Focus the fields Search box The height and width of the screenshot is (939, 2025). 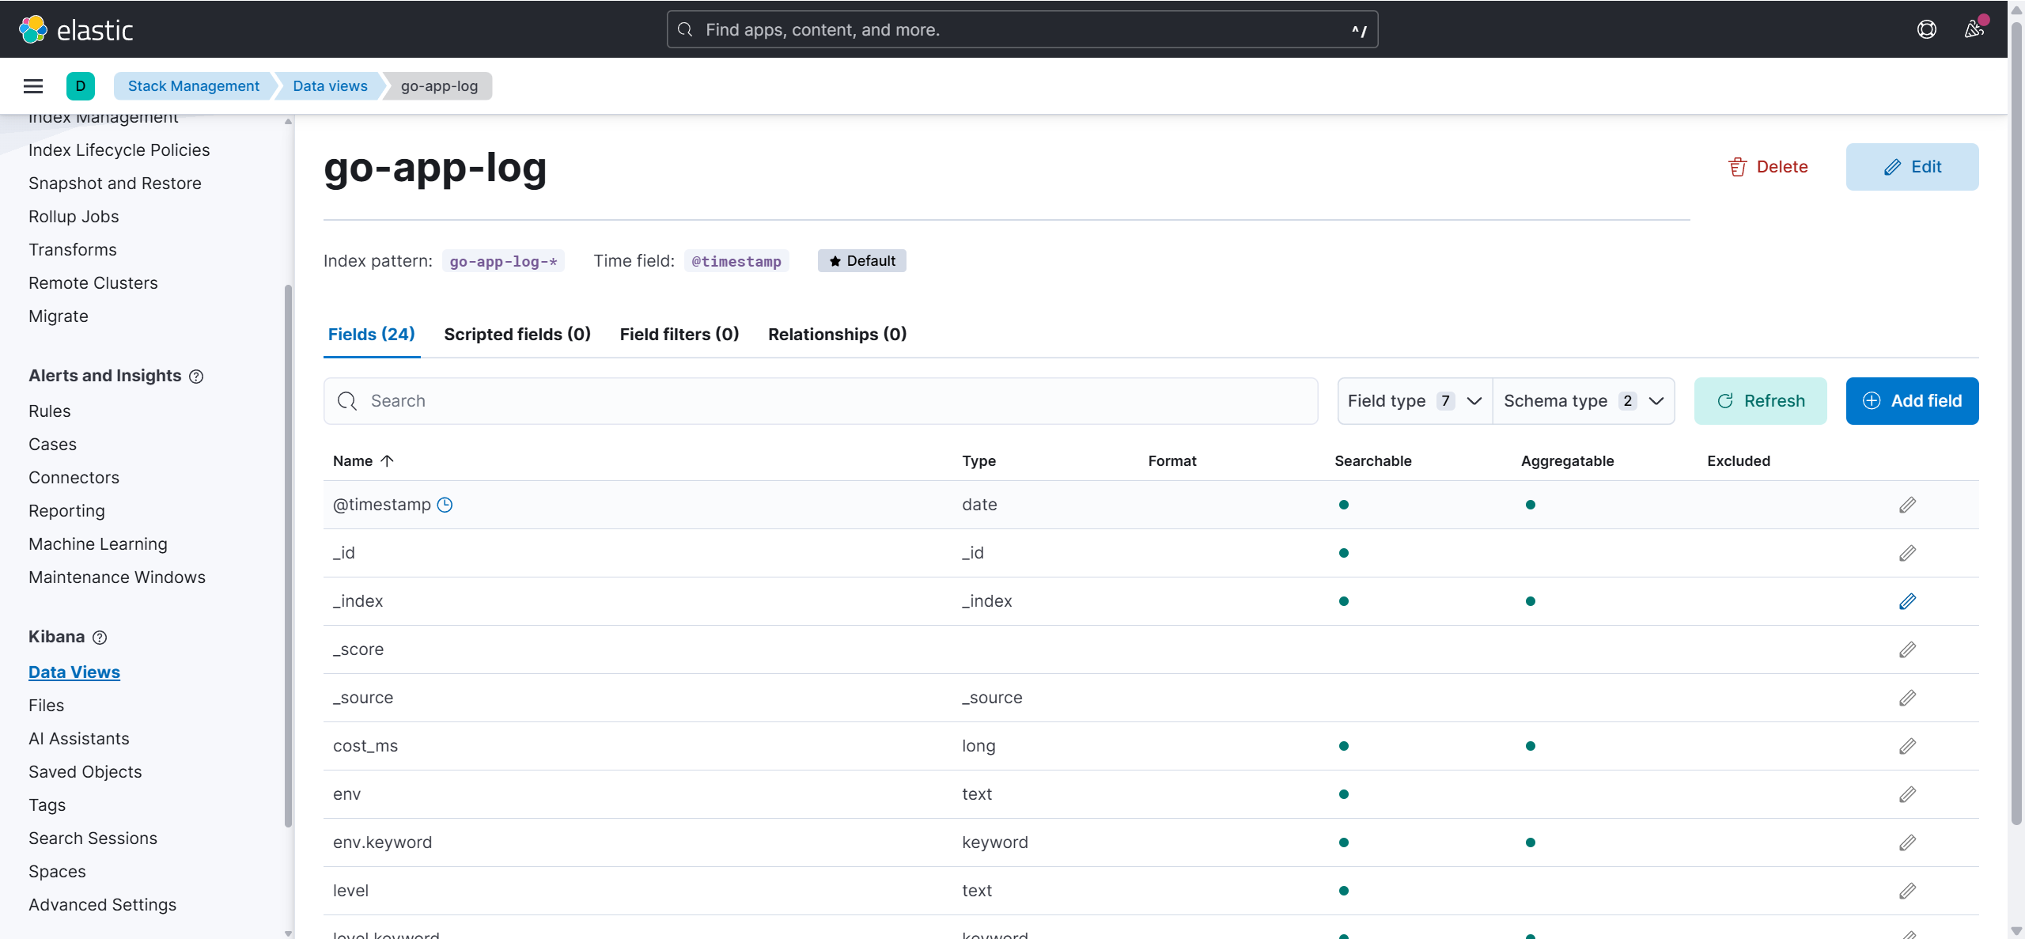[820, 401]
